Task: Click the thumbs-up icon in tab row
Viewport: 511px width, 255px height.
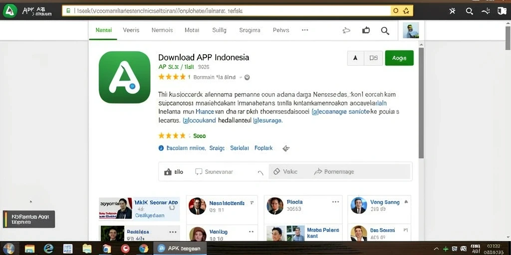Action: tap(366, 30)
